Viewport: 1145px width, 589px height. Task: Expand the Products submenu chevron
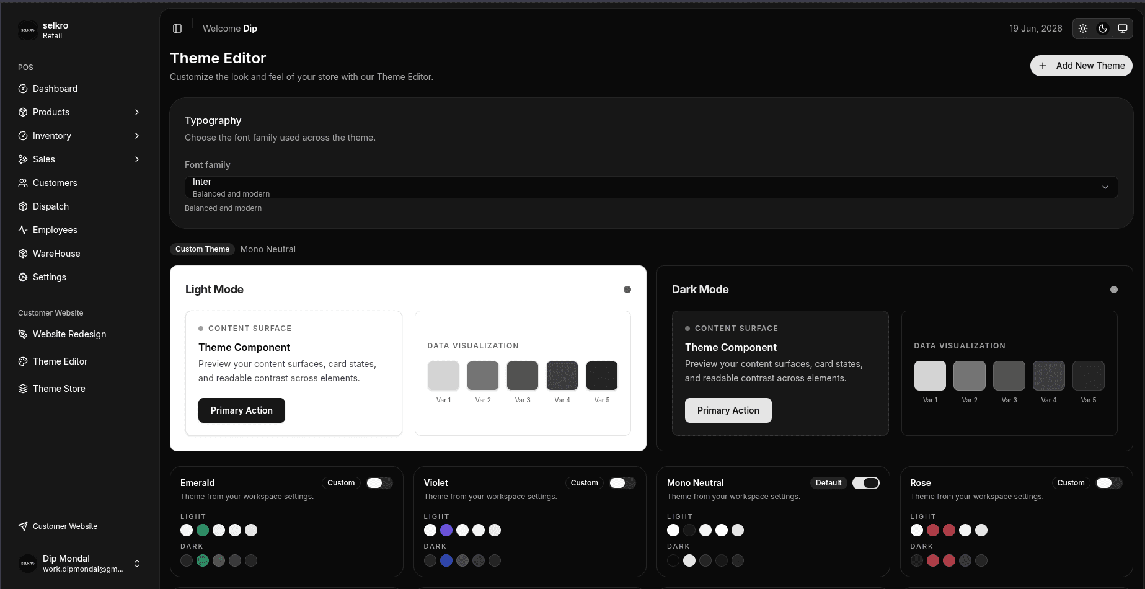click(x=137, y=112)
